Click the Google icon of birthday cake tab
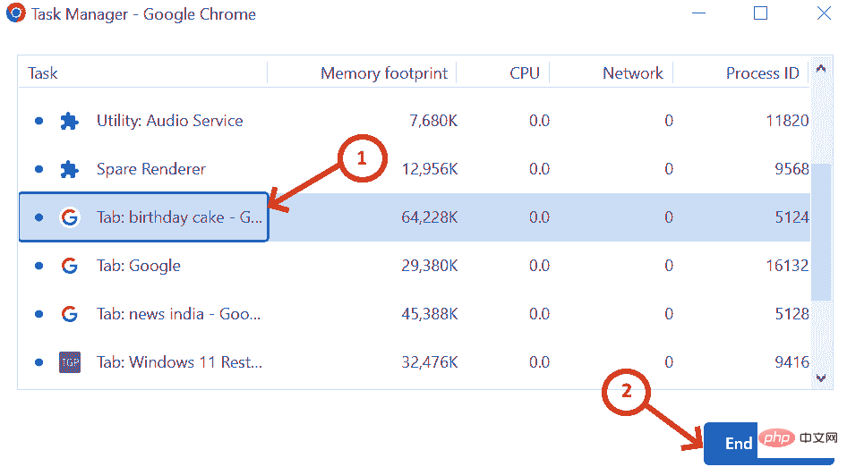This screenshot has height=467, width=847. point(69,217)
